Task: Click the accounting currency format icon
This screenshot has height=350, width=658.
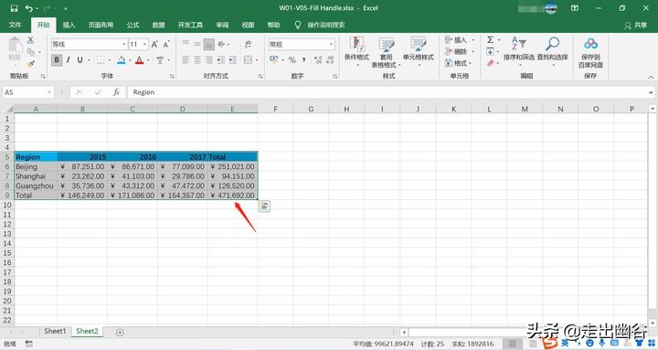Action: (x=274, y=60)
